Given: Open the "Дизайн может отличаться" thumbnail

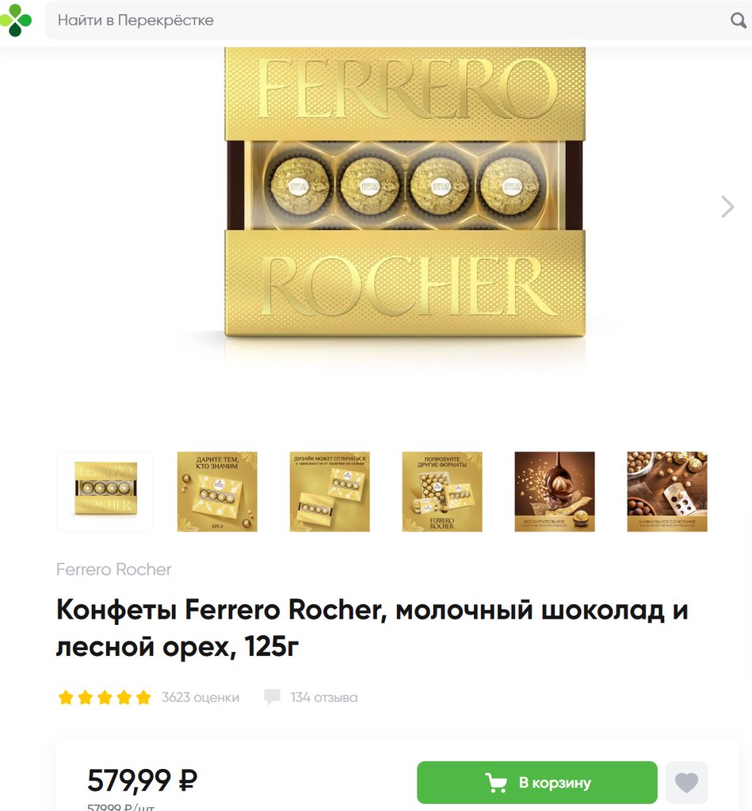Looking at the screenshot, I should point(330,491).
